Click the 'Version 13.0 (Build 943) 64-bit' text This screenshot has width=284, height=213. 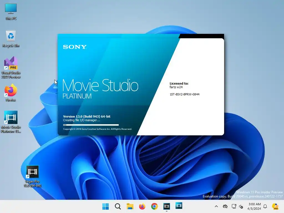pyautogui.click(x=87, y=116)
